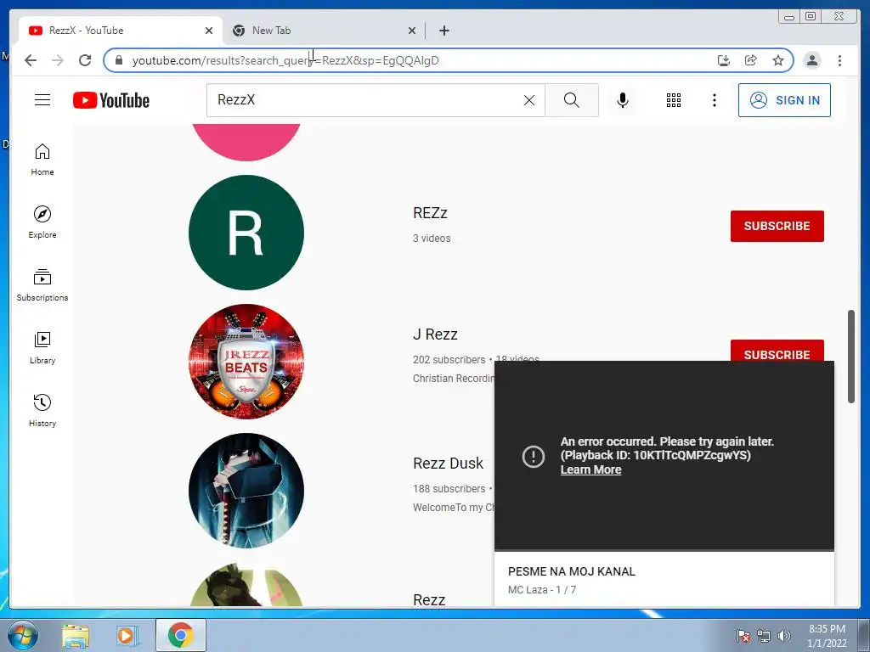Subscribe to the J Rezz channel
This screenshot has height=652, width=870.
777,351
